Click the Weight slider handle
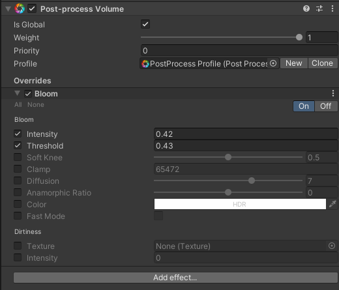 point(299,37)
